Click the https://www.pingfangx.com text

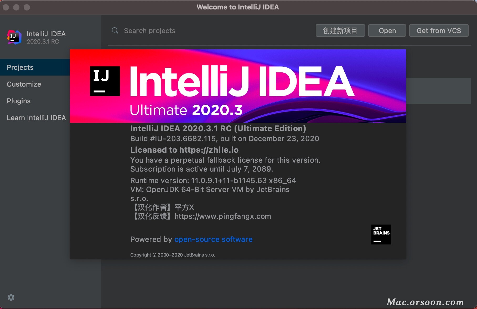[x=222, y=216]
